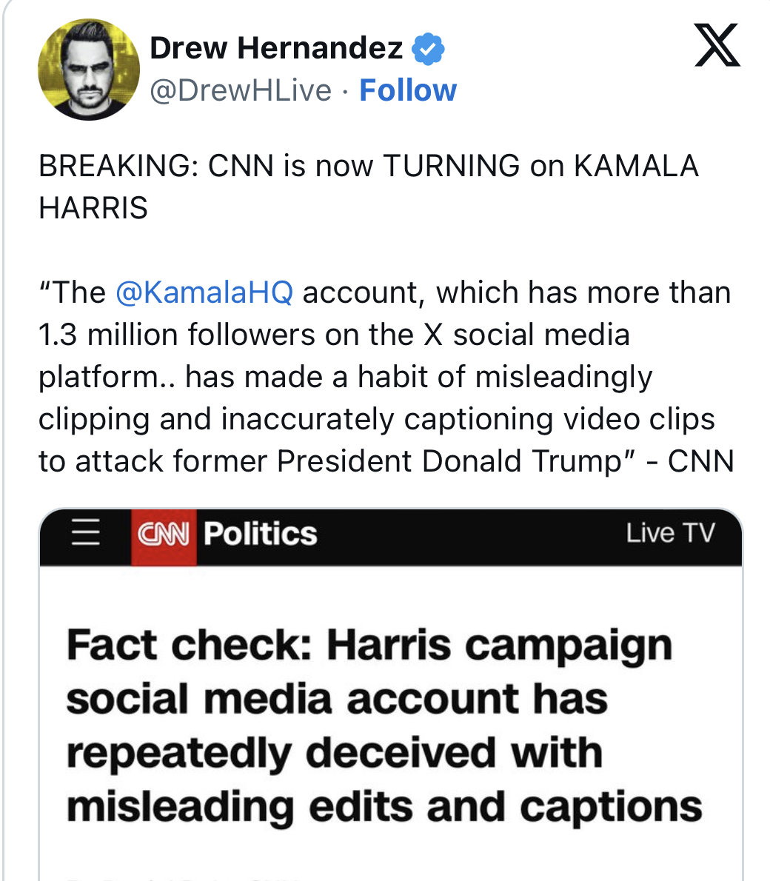This screenshot has height=881, width=770.
Task: Open the CNN hamburger menu icon
Action: (x=86, y=533)
